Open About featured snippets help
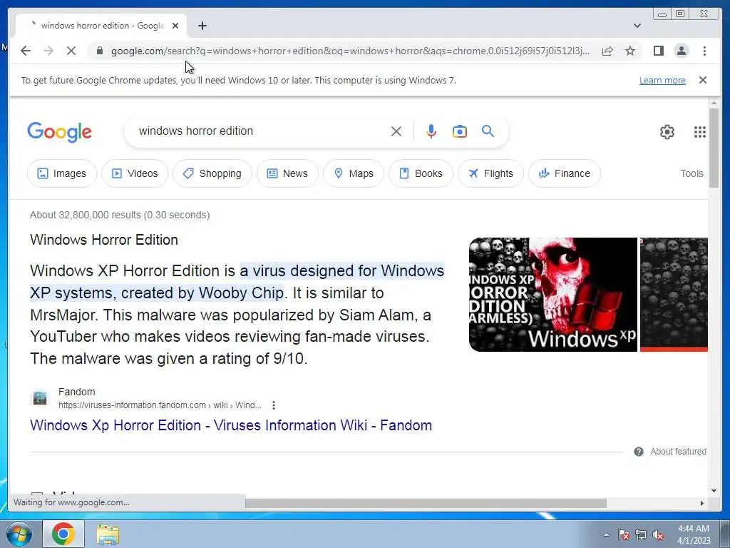 tap(670, 452)
